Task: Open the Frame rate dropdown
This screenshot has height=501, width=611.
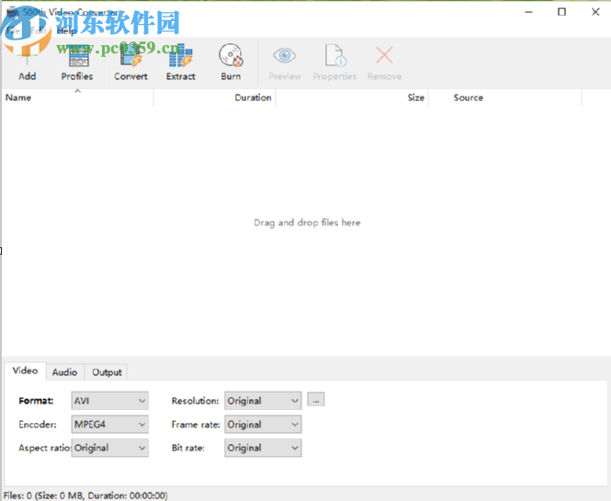Action: point(263,424)
